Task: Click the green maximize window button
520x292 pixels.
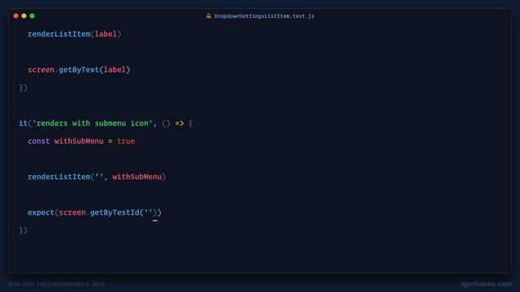Action: click(x=32, y=16)
